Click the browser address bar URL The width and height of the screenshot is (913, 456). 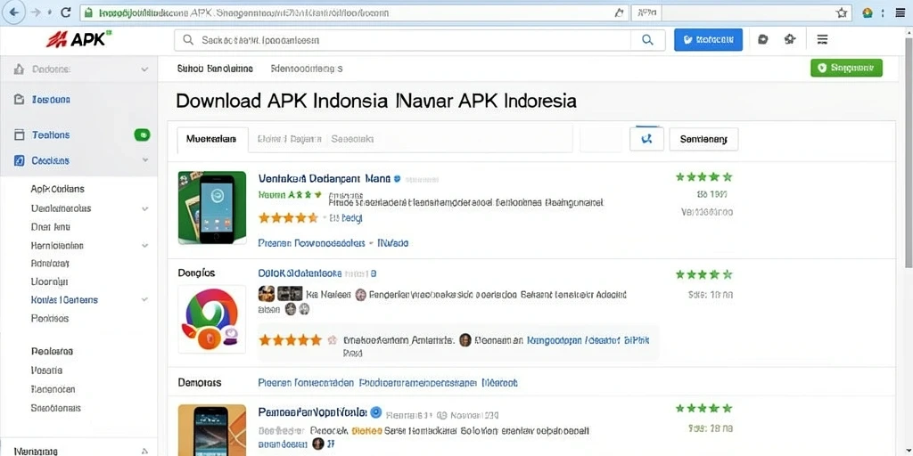[x=352, y=12]
